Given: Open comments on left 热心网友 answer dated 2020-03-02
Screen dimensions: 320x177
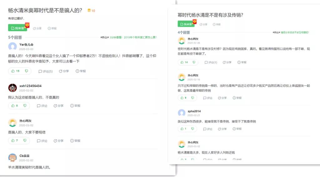Looking at the screenshot, I should point(42,141).
